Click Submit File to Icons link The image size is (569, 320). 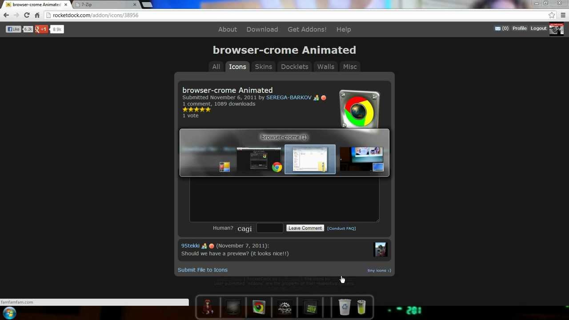pos(203,270)
